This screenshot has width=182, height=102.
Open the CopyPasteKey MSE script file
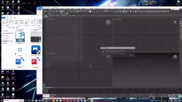coord(20,37)
